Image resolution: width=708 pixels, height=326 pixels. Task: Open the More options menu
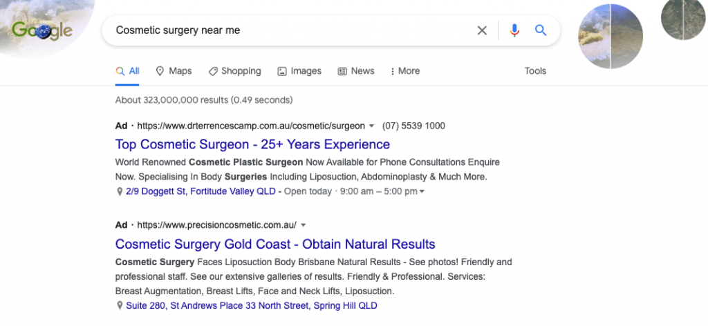click(x=405, y=71)
